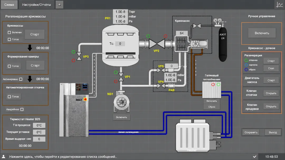The width and height of the screenshot is (285, 160).
Task: Click the VP1 valve symbol
Action: click(x=121, y=77)
